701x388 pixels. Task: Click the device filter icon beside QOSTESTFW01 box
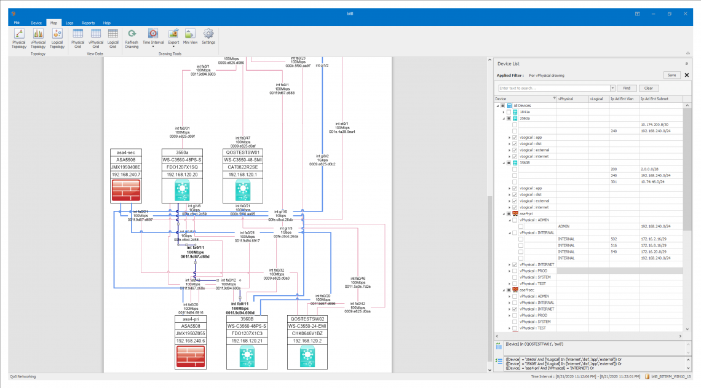point(499,346)
